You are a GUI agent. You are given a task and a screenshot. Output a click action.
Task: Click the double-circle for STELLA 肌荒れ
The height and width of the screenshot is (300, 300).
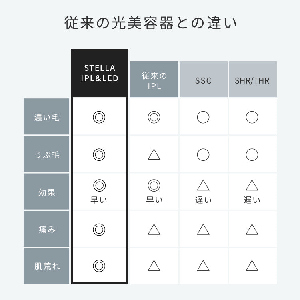pos(99,266)
